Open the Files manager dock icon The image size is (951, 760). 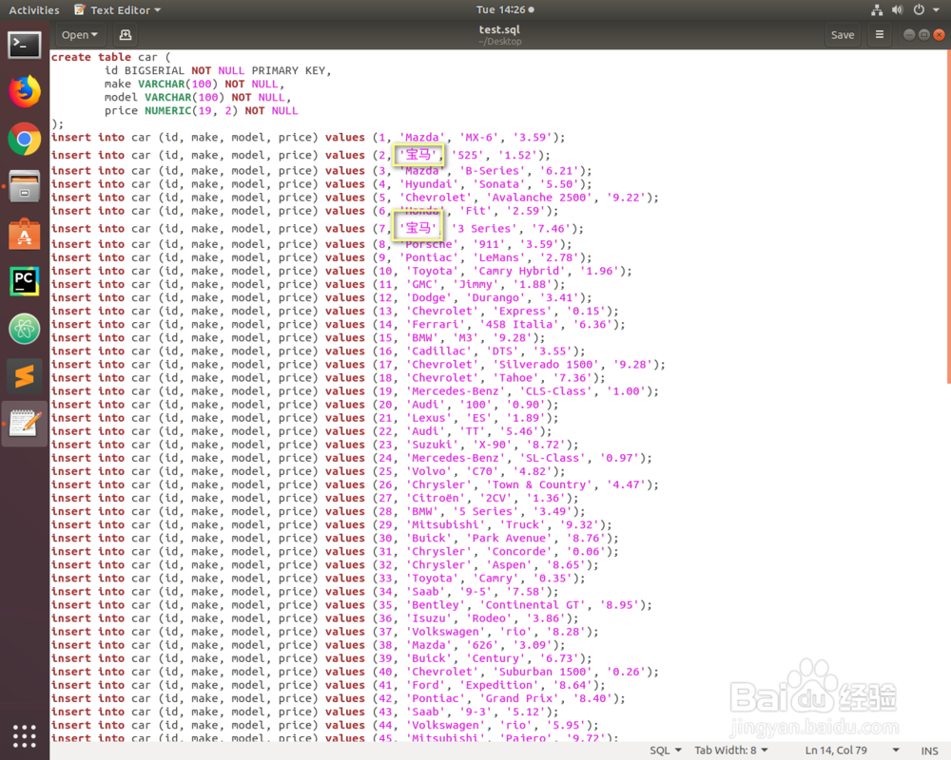[25, 186]
